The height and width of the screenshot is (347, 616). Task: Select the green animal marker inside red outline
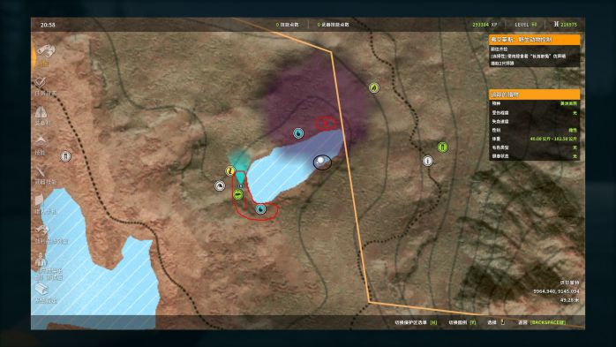point(237,194)
